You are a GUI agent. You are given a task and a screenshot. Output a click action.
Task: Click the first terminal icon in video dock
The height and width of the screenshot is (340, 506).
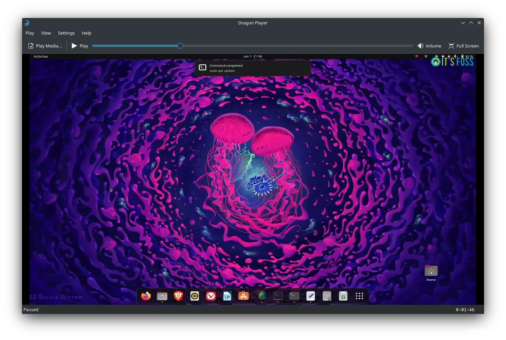(x=278, y=296)
